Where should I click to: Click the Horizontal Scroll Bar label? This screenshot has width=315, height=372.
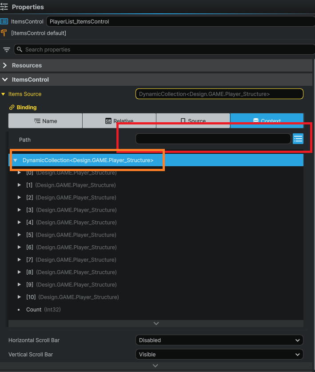pos(34,340)
